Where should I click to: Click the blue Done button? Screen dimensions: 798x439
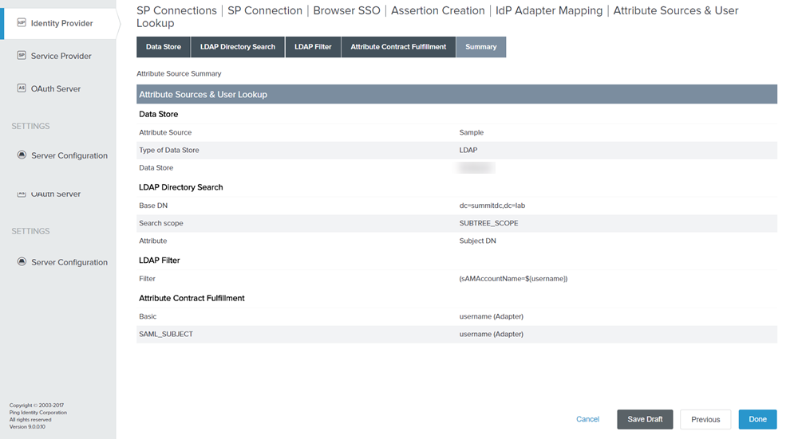757,419
